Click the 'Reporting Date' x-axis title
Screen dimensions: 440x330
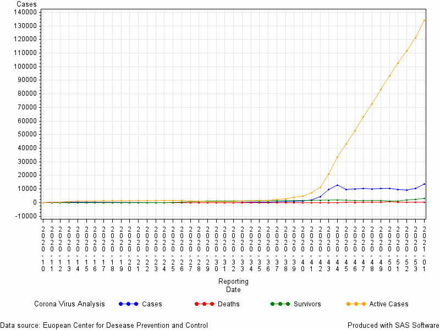point(233,285)
